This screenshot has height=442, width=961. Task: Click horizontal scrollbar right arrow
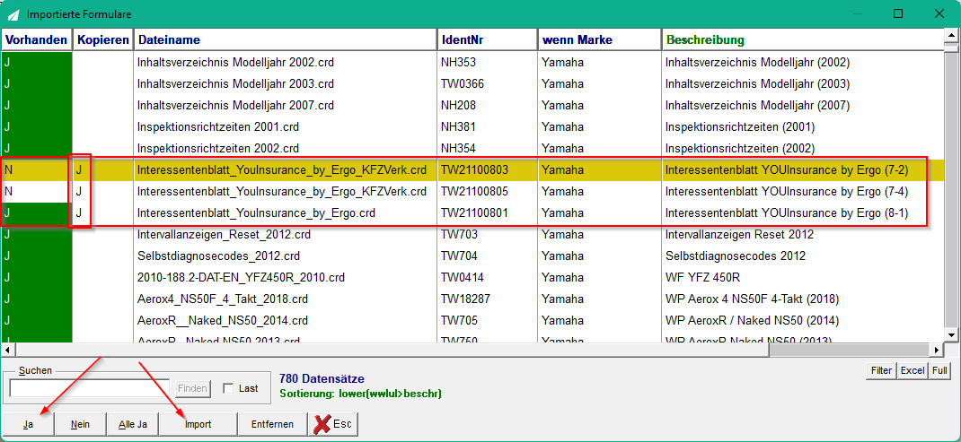click(937, 350)
